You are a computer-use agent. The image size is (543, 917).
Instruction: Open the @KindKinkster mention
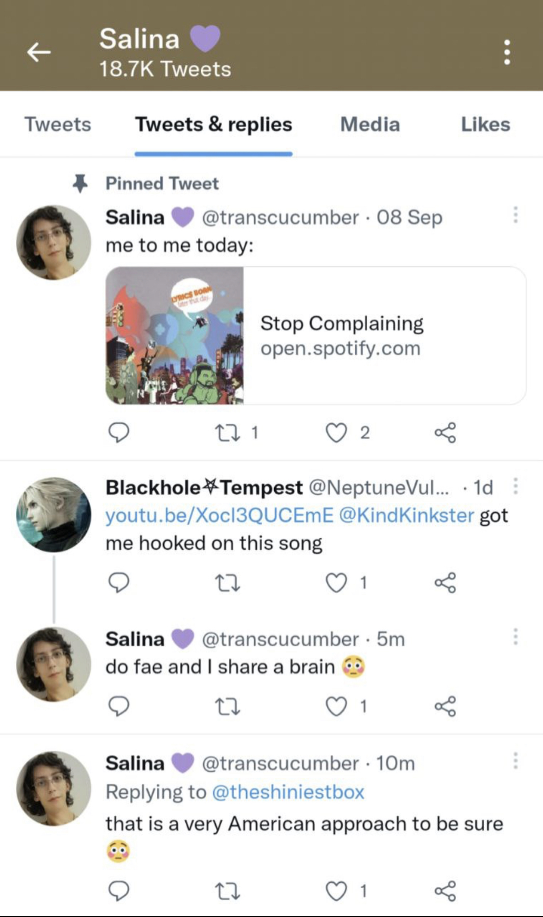[406, 515]
